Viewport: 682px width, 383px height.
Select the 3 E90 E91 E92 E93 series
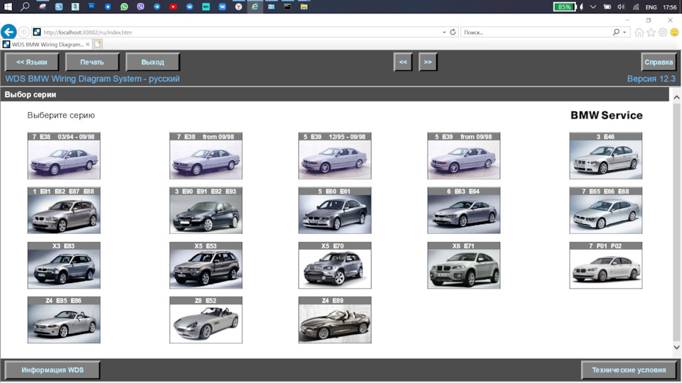[x=206, y=211]
